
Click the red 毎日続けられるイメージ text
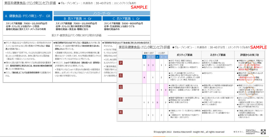point(247,80)
